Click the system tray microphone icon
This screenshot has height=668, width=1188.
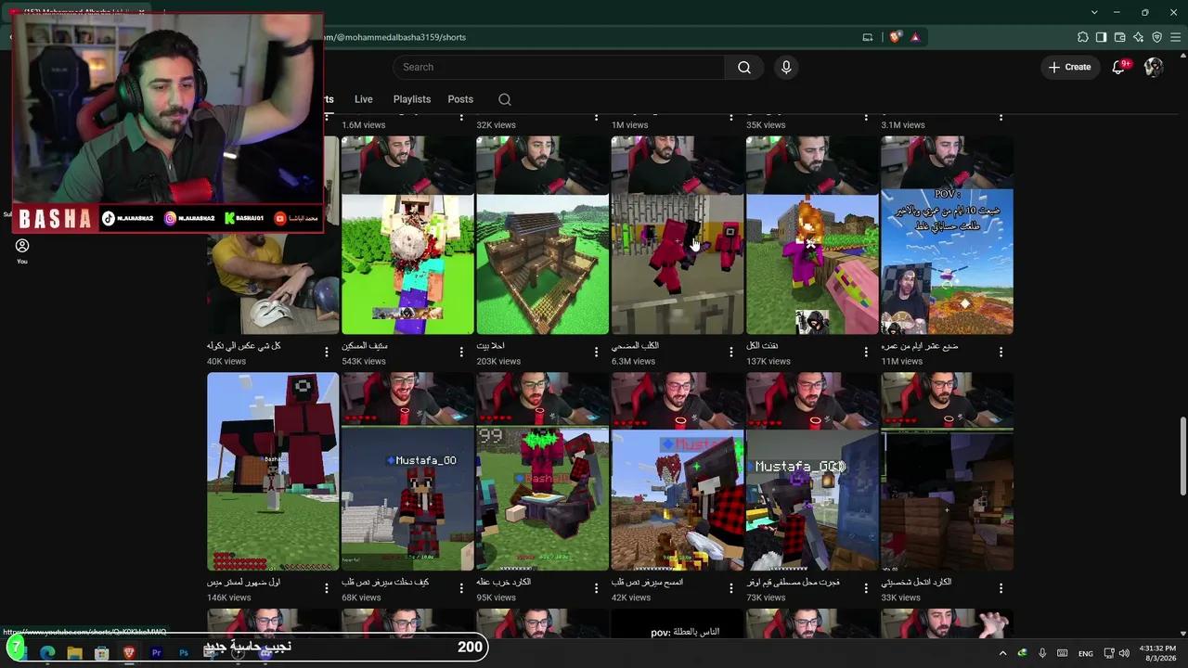(1042, 653)
